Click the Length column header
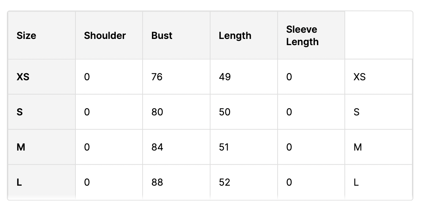 click(235, 35)
